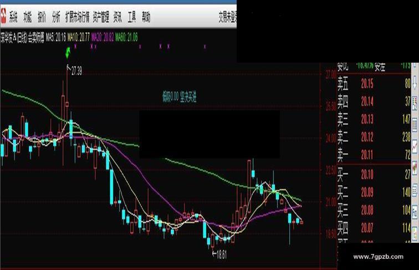Screen dimensions: 419x270
Task: Click the list view icon beside 买二
Action: point(415,190)
